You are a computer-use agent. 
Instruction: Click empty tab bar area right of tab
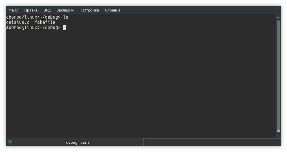[210, 142]
